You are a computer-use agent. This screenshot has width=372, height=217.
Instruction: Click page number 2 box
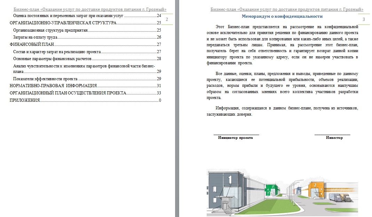167,19
